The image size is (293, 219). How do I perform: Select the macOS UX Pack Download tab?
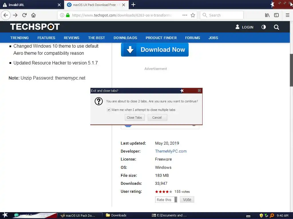tap(94, 5)
